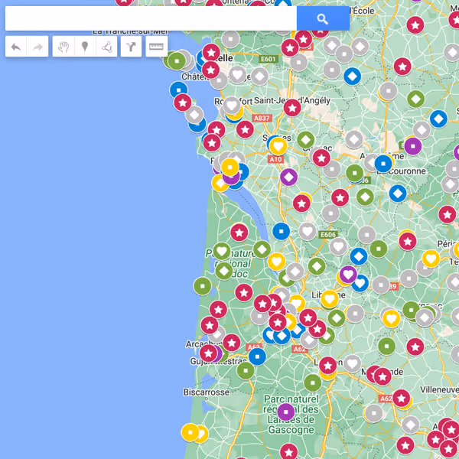Click red star marker on Saint-Jean-d'Angély label
Screen dimensions: 459x459
coord(292,108)
